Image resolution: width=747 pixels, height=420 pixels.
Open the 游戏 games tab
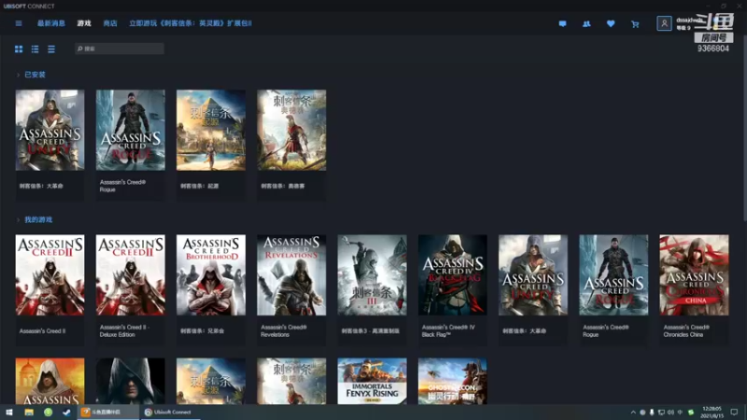tap(84, 23)
